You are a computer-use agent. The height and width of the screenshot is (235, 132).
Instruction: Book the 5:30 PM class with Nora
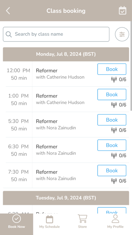112,120
